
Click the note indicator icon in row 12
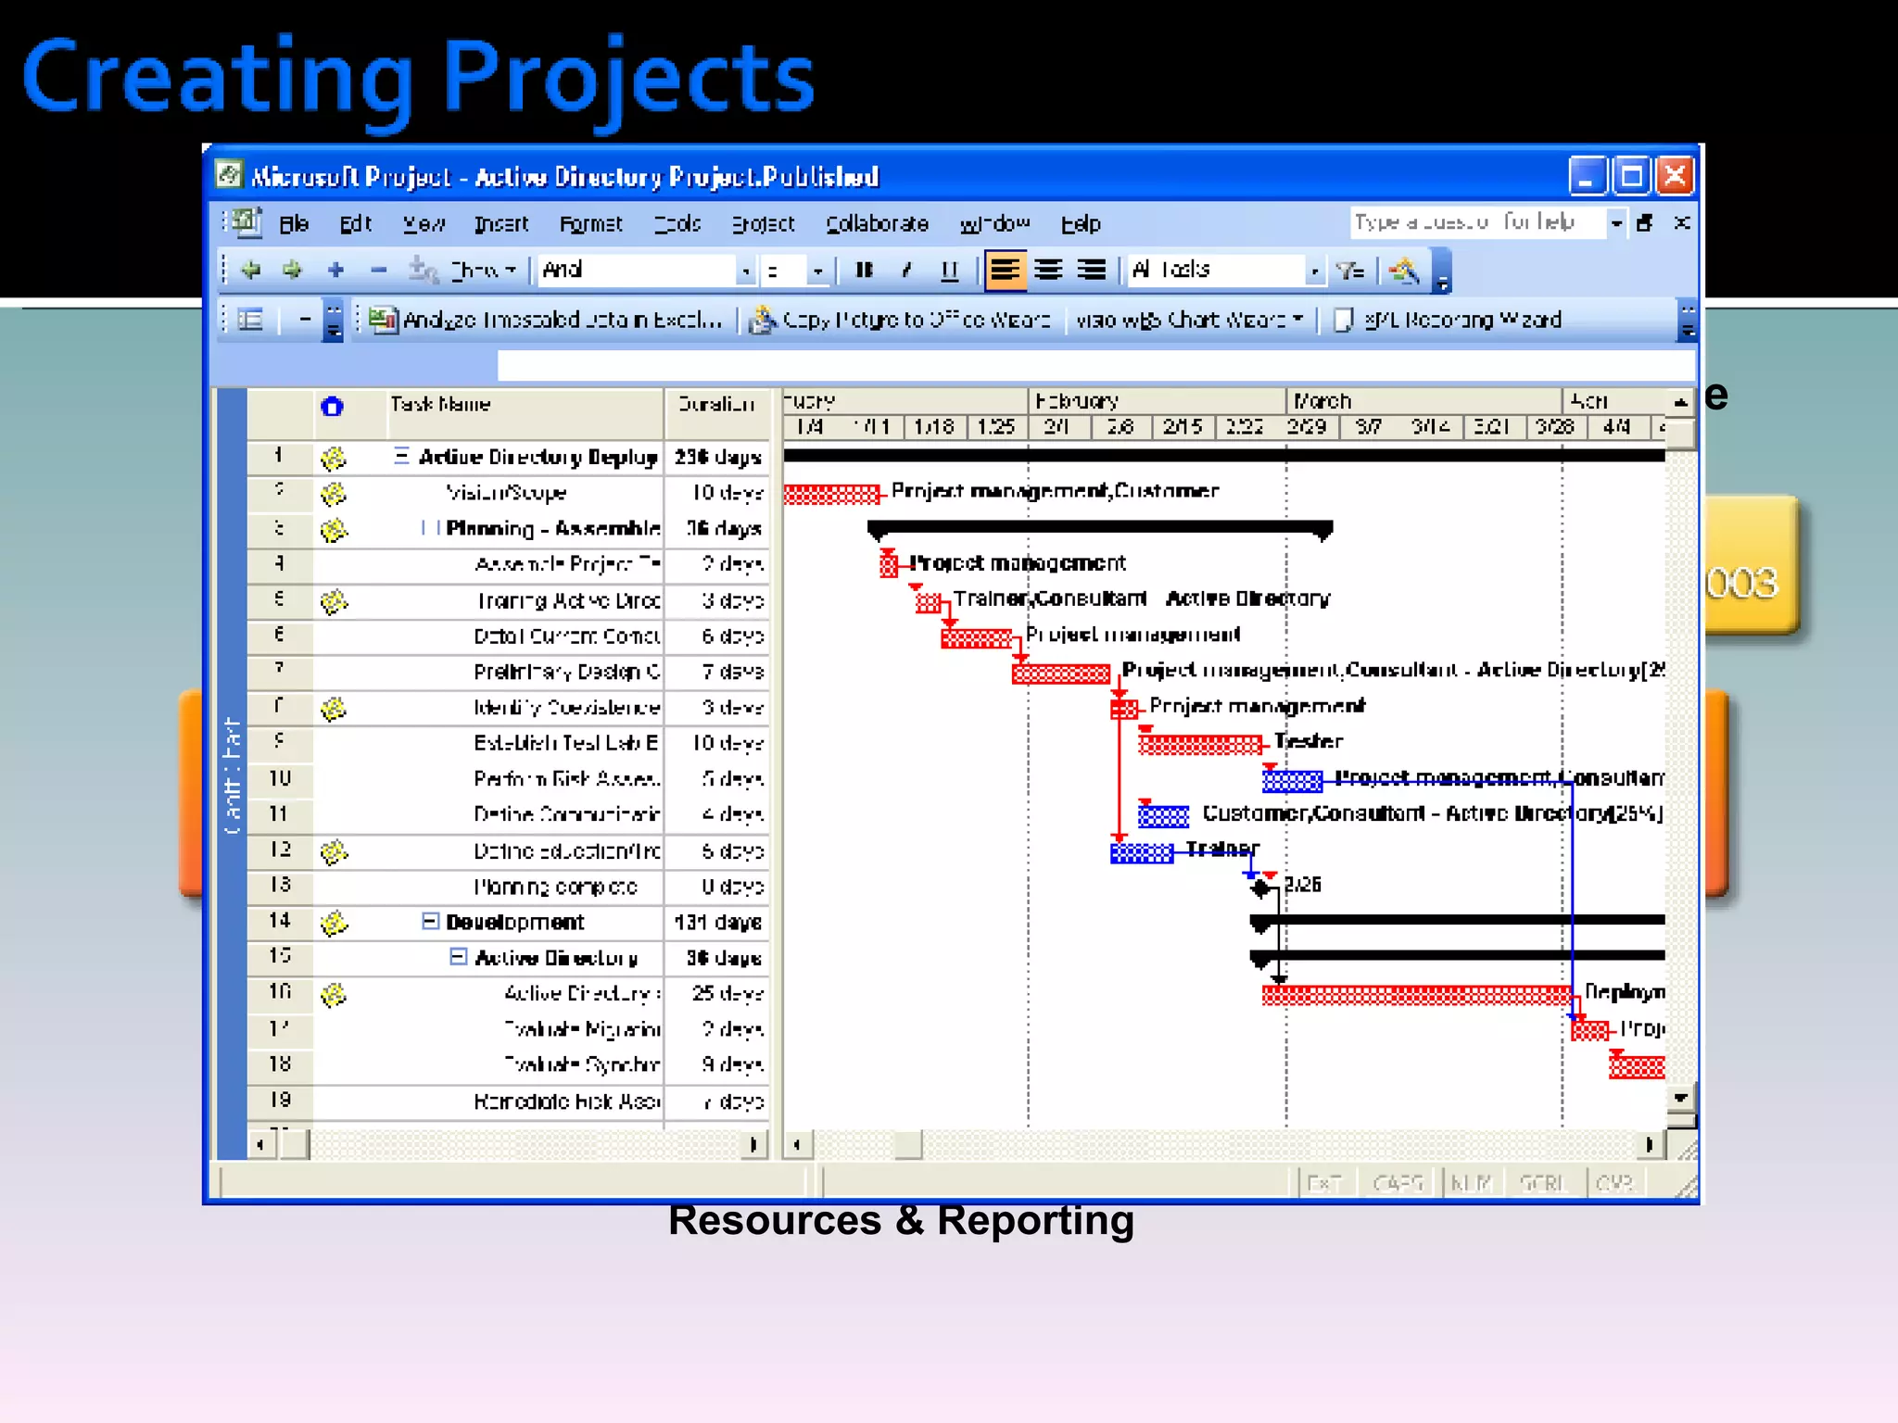coord(334,851)
